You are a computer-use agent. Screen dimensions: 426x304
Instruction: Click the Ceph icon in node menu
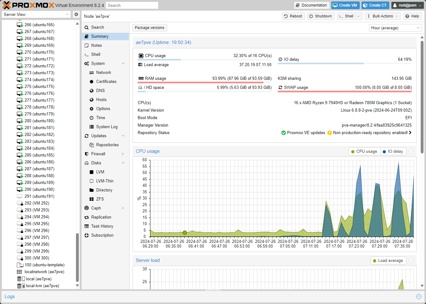87,208
